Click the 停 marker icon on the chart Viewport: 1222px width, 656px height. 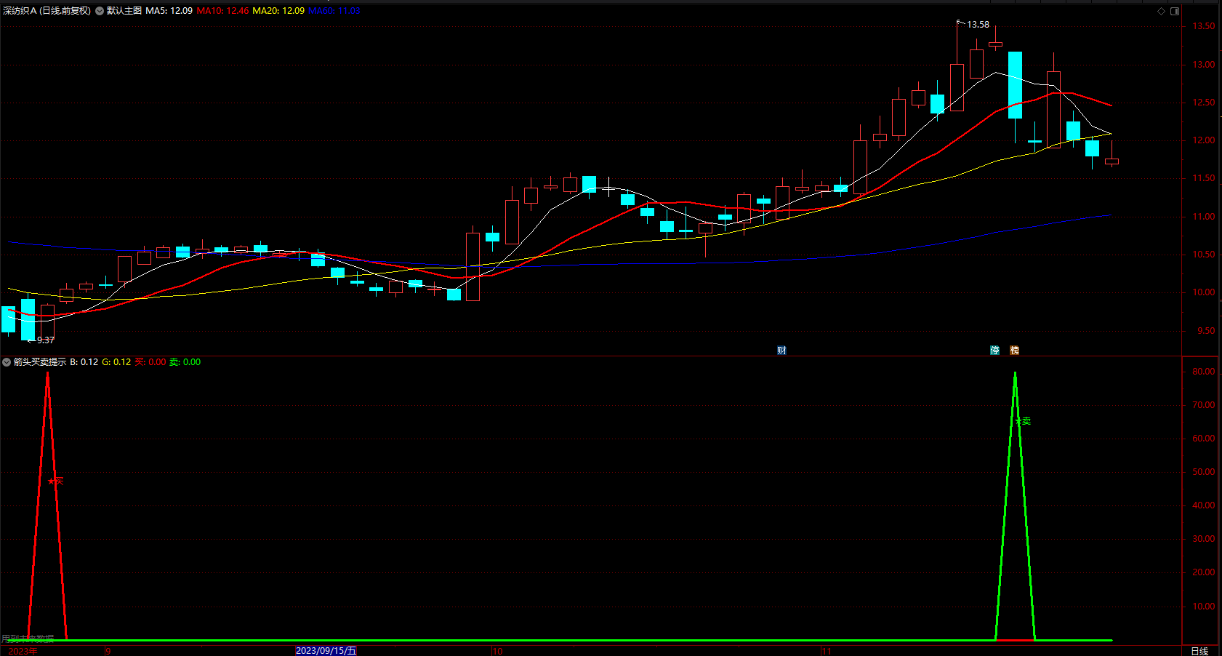point(994,351)
